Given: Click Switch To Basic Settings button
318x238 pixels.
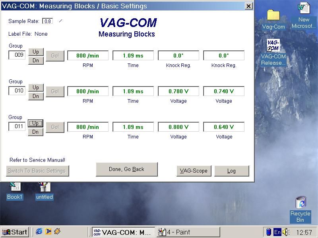Looking at the screenshot, I should 37,171.
